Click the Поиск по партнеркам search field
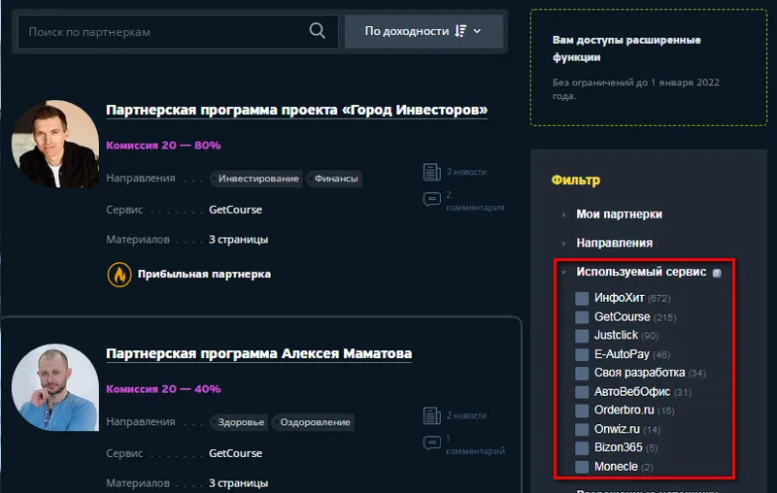Screen dimensions: 777x493 (x=165, y=32)
